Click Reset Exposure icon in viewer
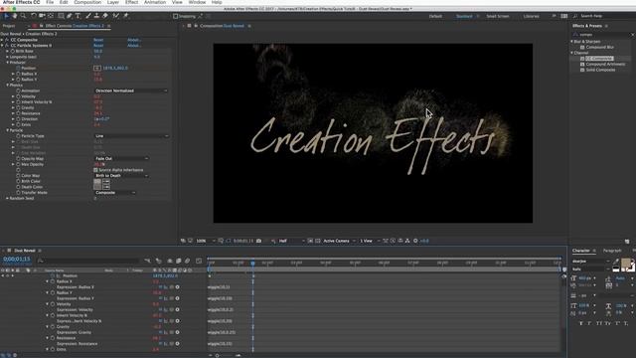The image size is (636, 358). coord(415,241)
